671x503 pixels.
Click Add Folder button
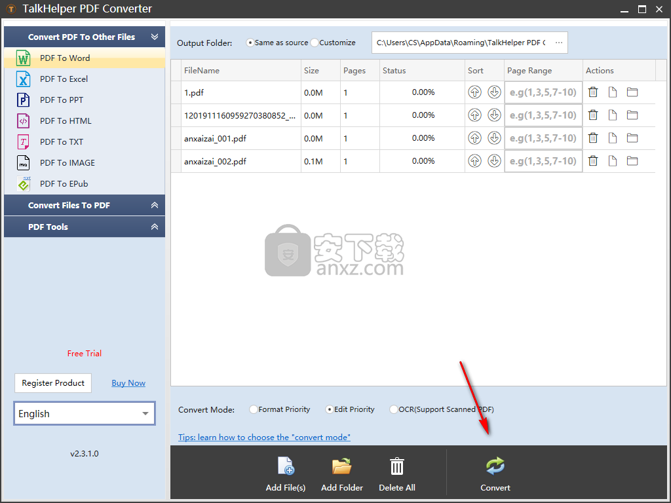click(342, 474)
